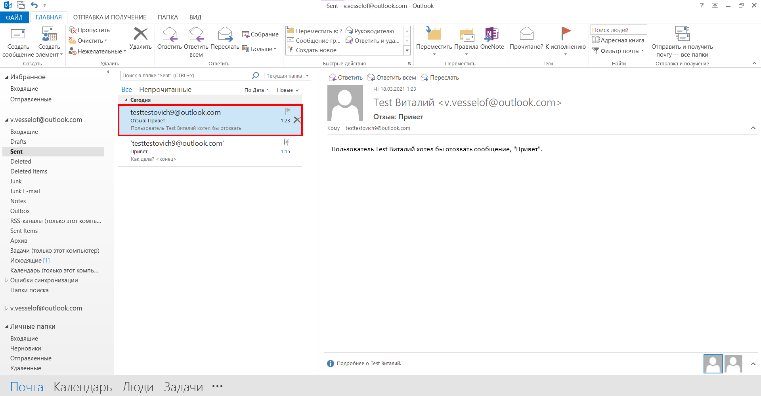Open Фильтр почты dropdown
761x396 pixels.
click(618, 51)
